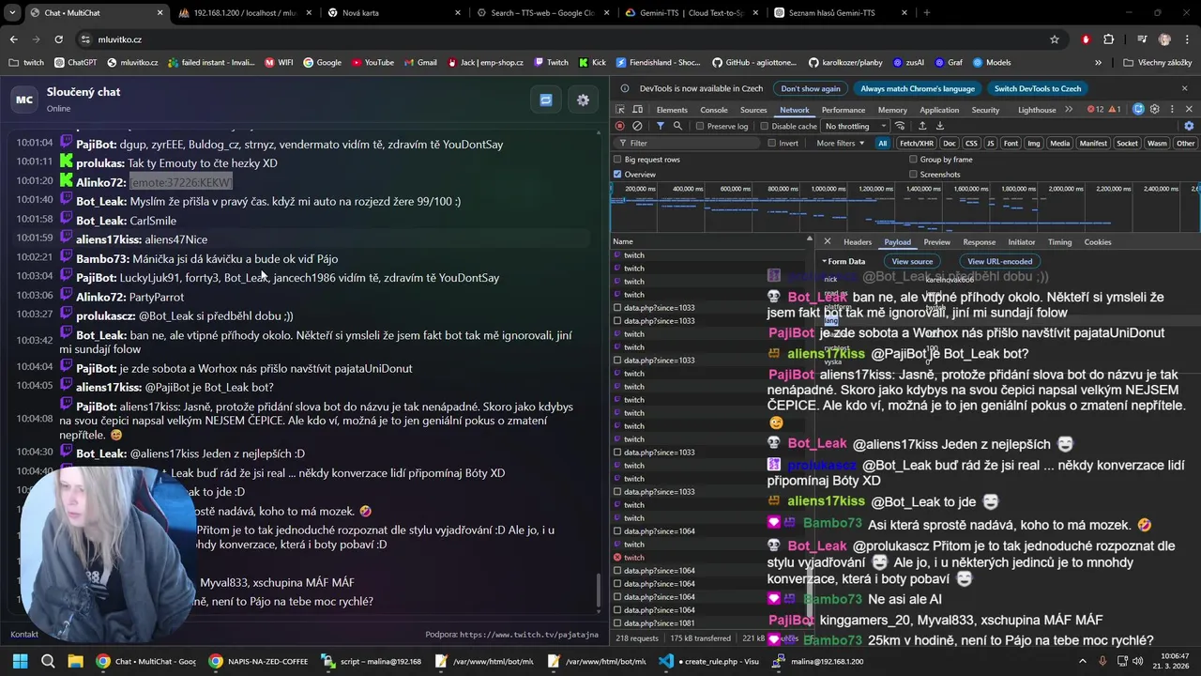Select the red failed twitch request row
This screenshot has height=676, width=1201.
(x=710, y=558)
